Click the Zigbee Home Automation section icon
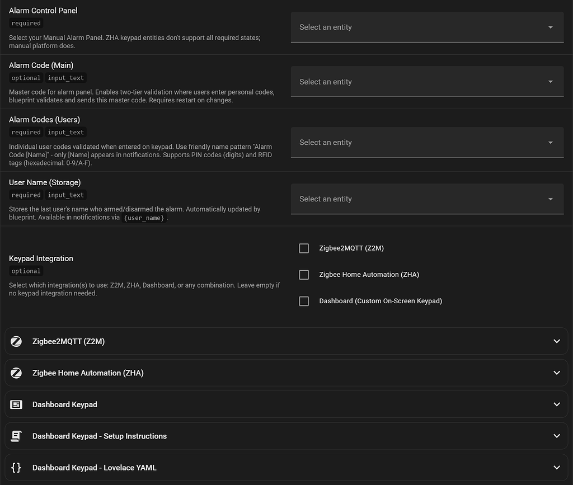Screen dimensions: 573x485 [16, 373]
